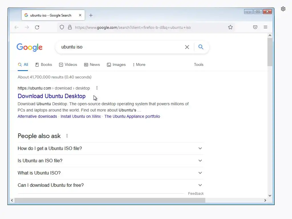Switch to the Videos results tab
The width and height of the screenshot is (292, 219).
click(68, 65)
